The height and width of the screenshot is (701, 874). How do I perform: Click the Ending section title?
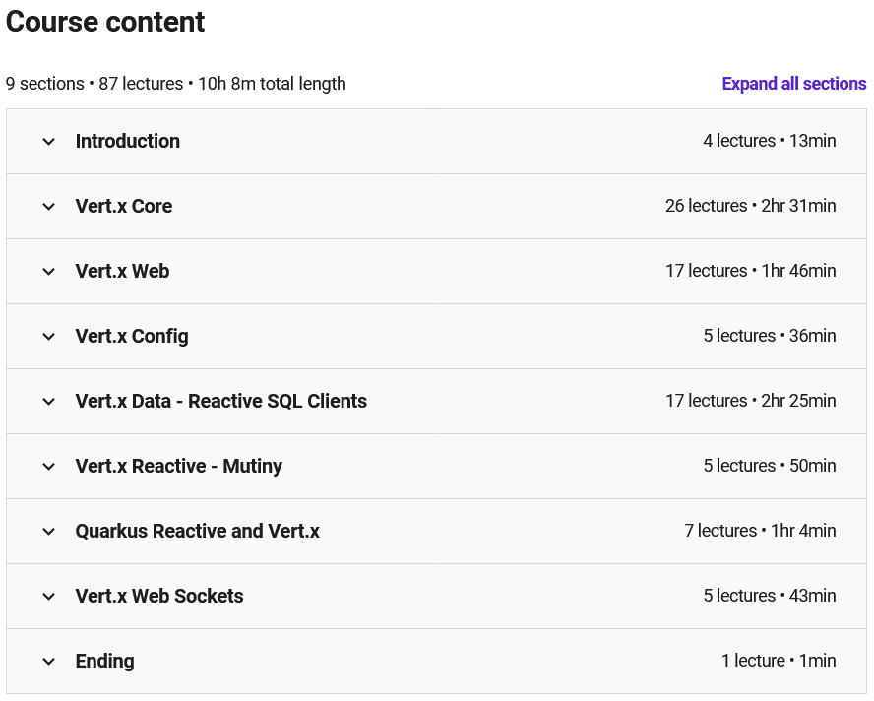click(104, 661)
